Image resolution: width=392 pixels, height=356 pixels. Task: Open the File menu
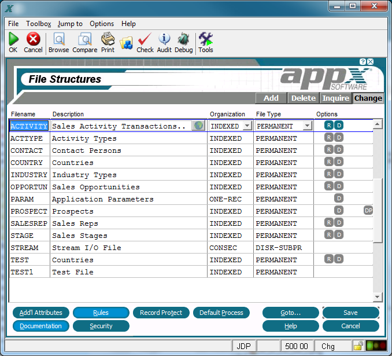pyautogui.click(x=13, y=24)
